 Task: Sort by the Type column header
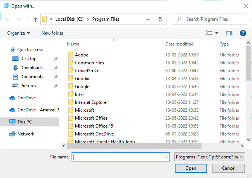point(224,44)
